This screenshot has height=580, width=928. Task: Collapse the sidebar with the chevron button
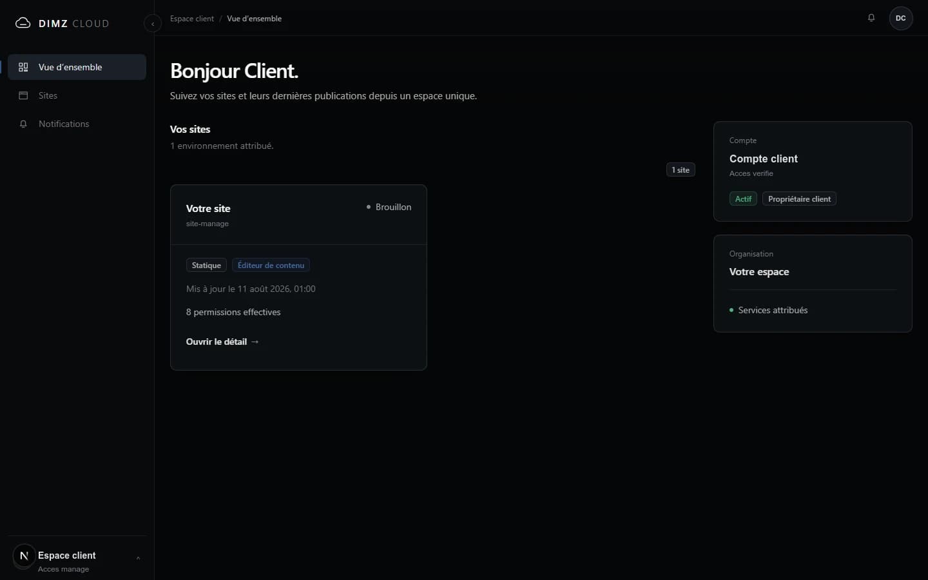click(153, 24)
